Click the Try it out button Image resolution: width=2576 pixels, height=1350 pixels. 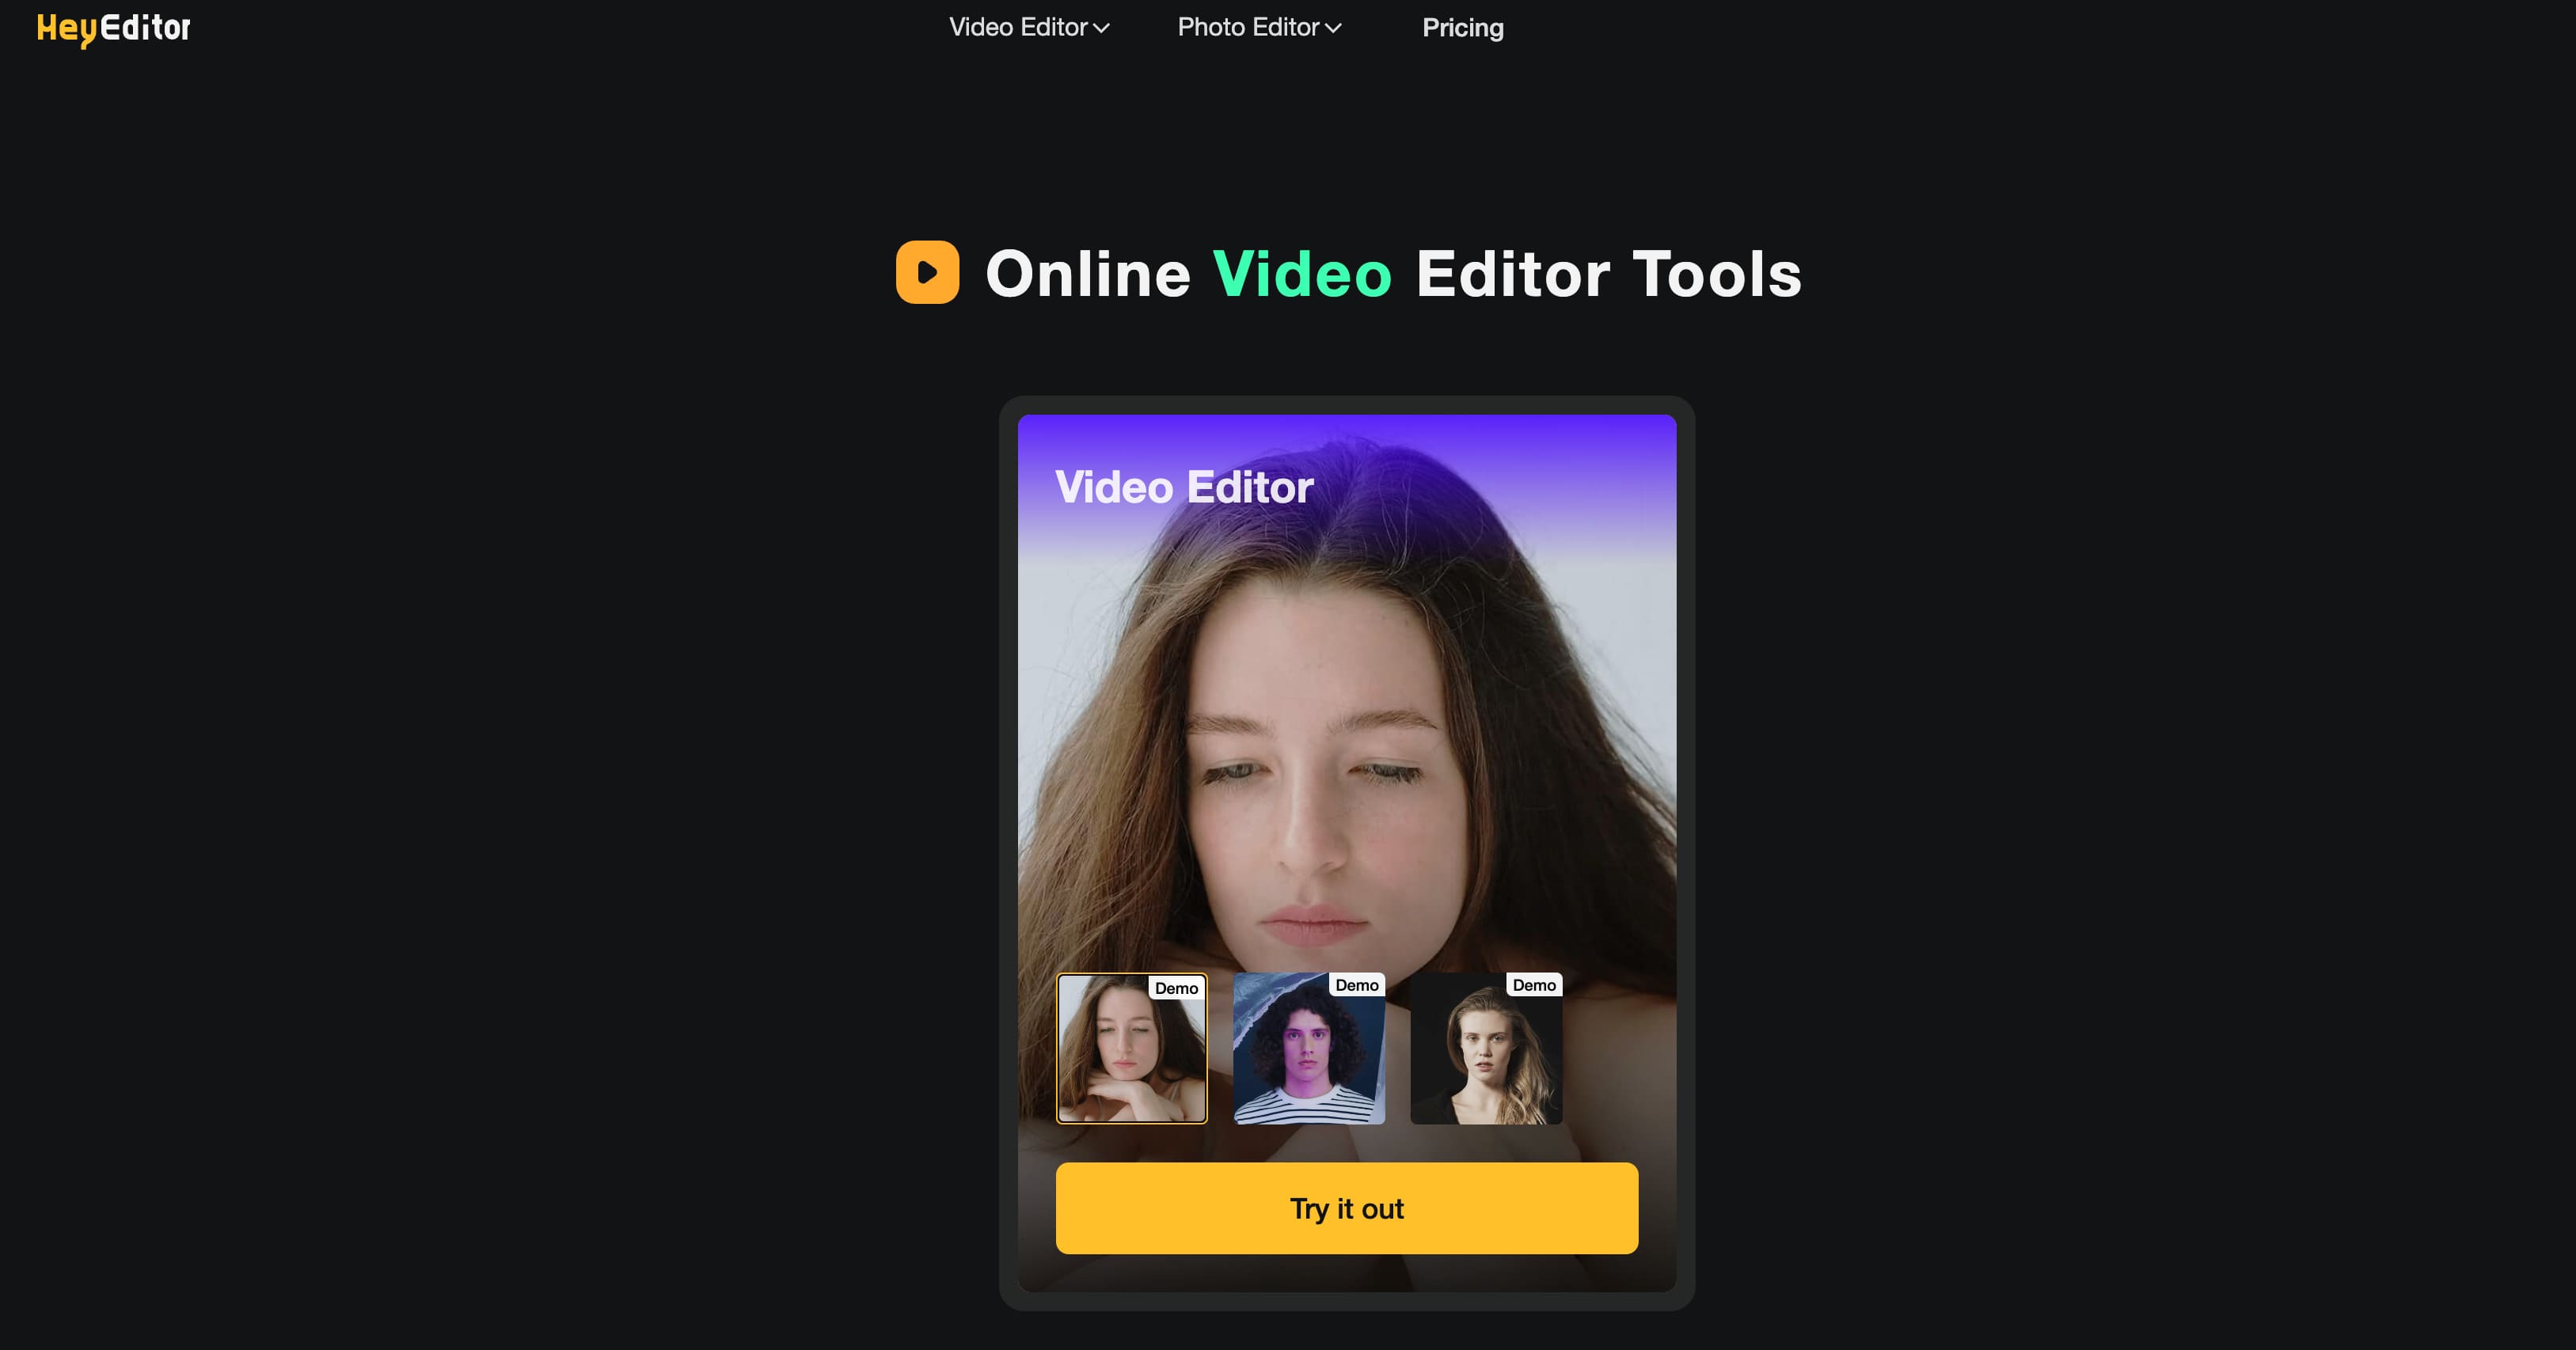[x=1346, y=1207]
